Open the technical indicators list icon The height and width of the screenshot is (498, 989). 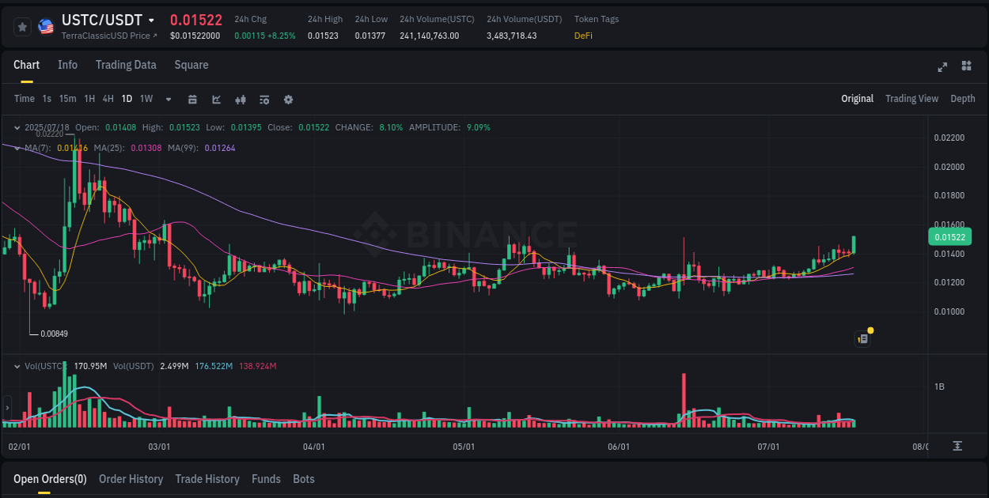click(263, 100)
